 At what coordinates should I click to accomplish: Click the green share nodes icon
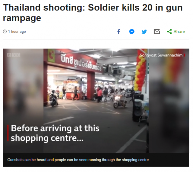tap(169, 32)
